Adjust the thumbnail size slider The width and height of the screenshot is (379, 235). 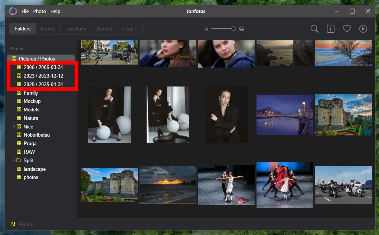pyautogui.click(x=233, y=29)
